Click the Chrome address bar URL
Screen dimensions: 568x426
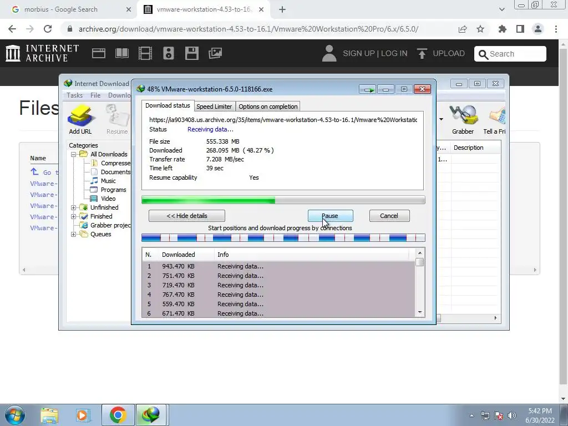(x=248, y=29)
